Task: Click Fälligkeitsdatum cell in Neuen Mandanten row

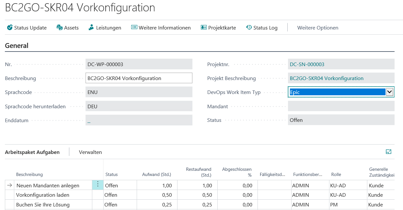Action: pyautogui.click(x=274, y=185)
